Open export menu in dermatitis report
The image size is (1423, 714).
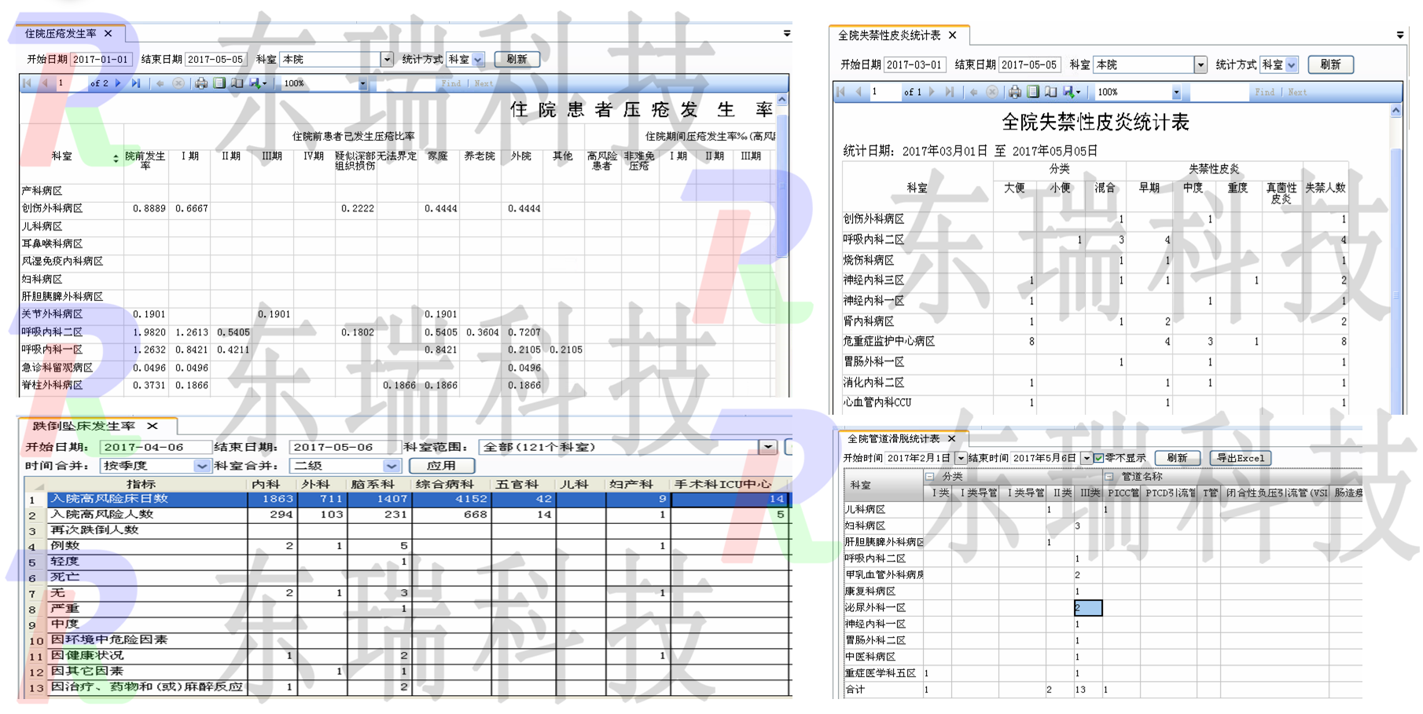point(1072,92)
